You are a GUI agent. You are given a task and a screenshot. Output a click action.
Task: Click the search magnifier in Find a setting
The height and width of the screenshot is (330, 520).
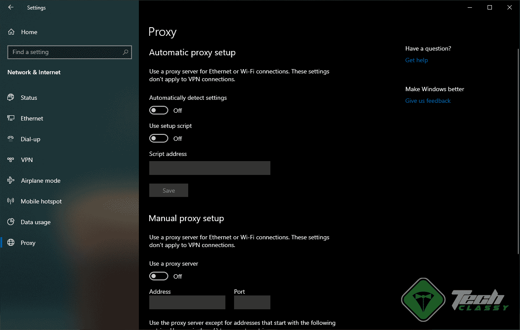coord(125,52)
